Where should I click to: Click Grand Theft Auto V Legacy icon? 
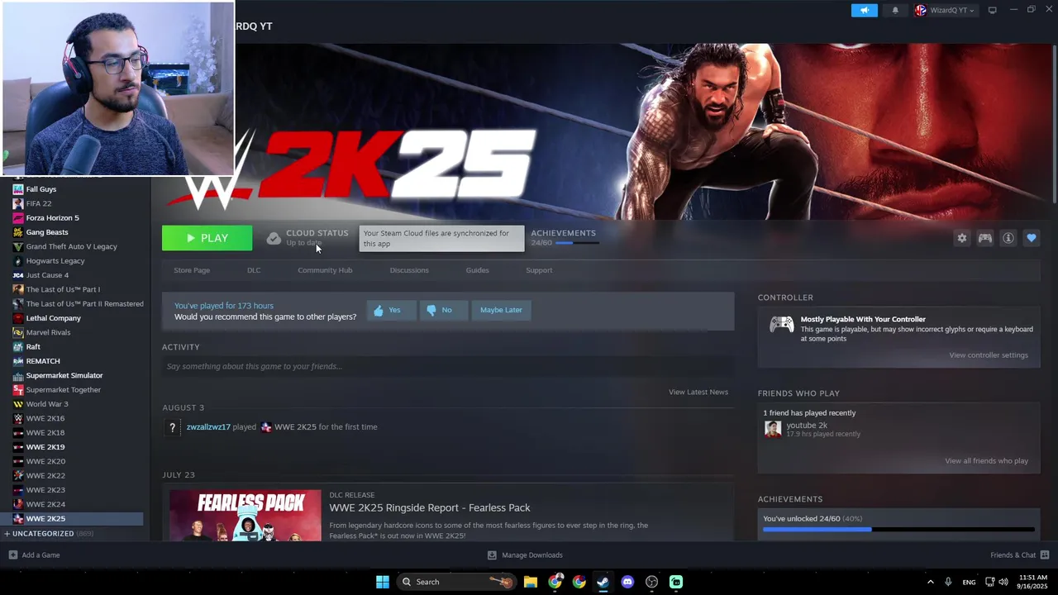(x=18, y=246)
